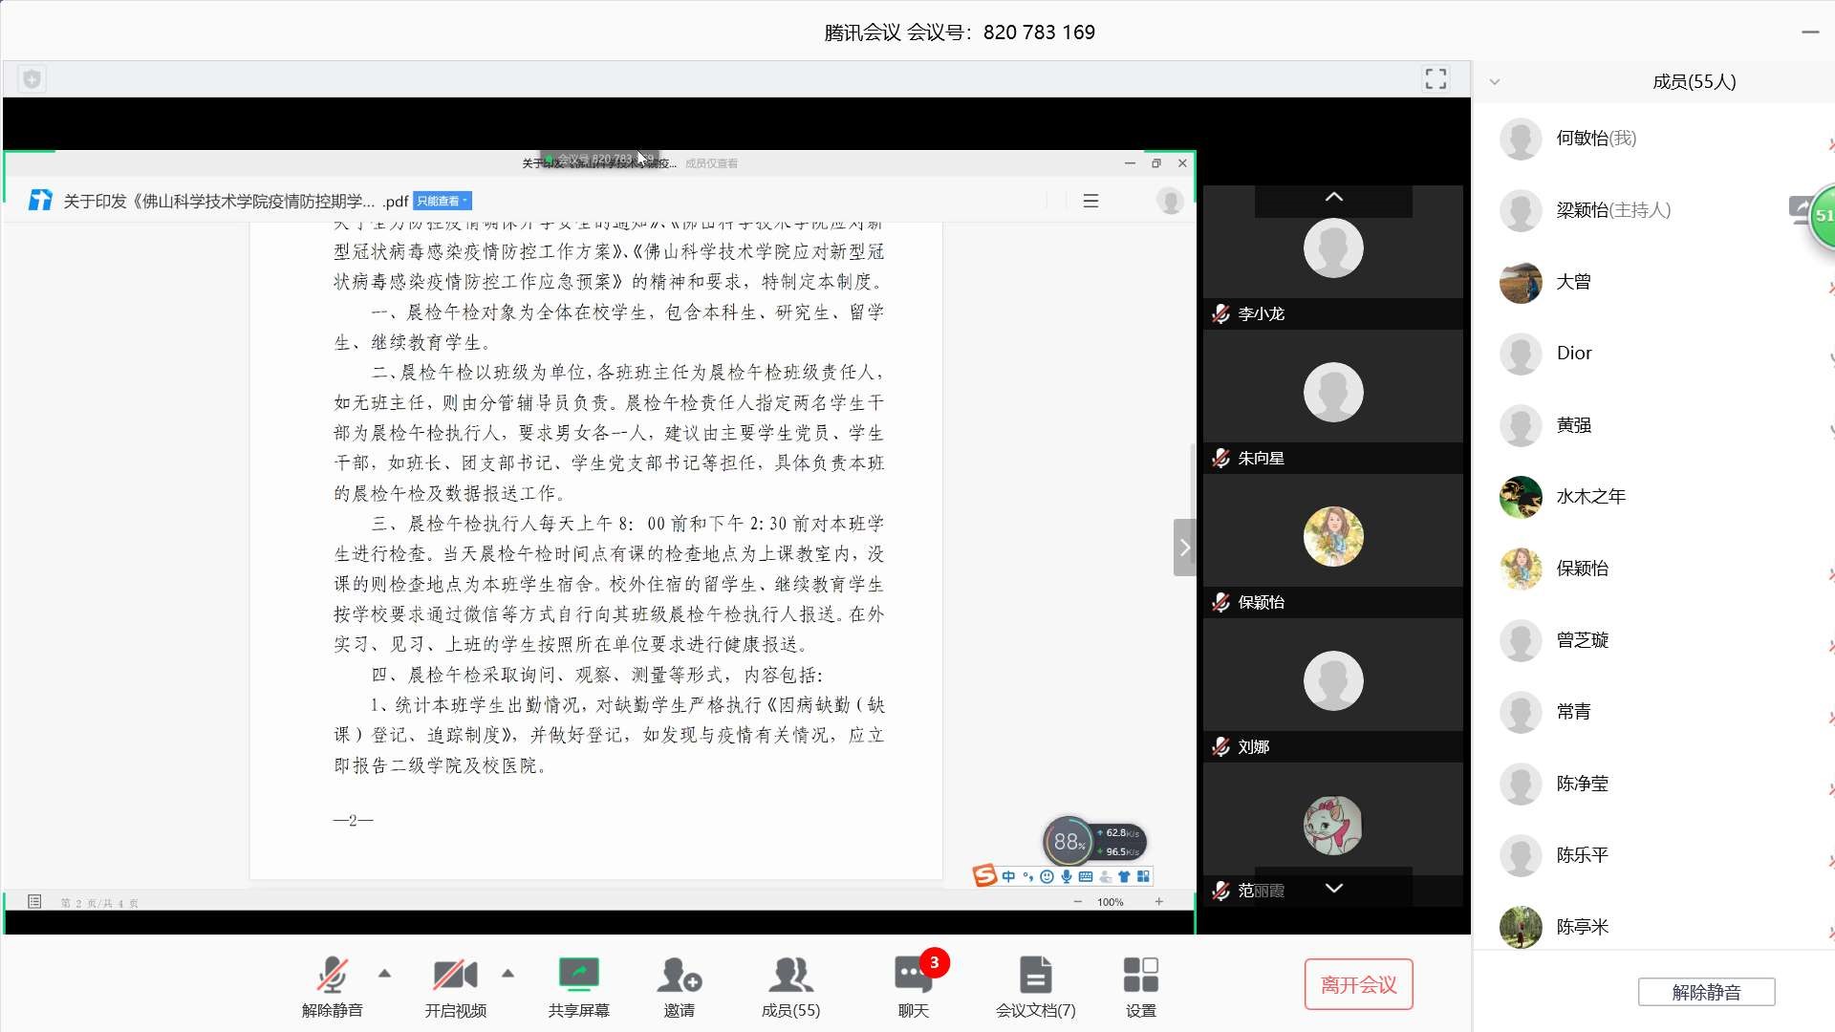Click the Tencent Docs logo icon
Screen dimensions: 1835x1032
(40, 200)
